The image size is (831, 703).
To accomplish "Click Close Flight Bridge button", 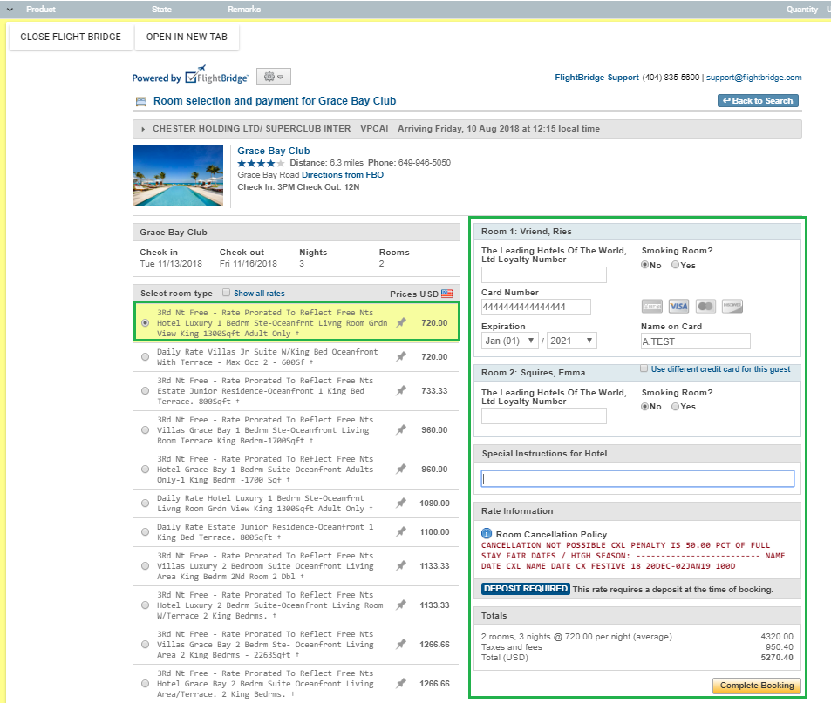I will pyautogui.click(x=71, y=37).
